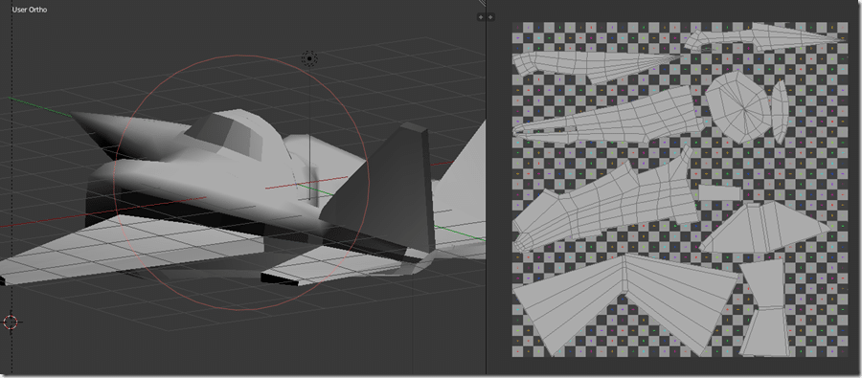
Task: Select the lens-shaped UV island beside the circle
Action: 780,112
